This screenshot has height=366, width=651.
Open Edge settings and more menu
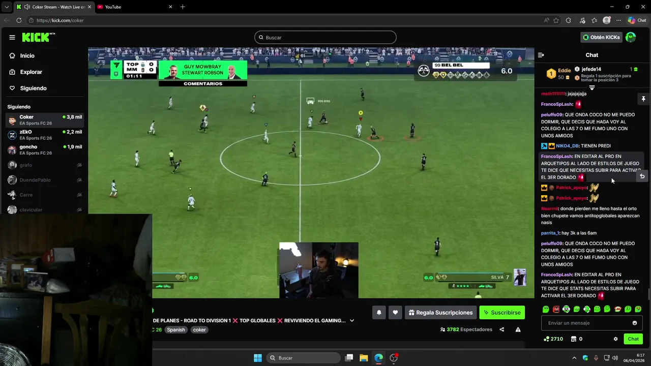[x=618, y=20]
